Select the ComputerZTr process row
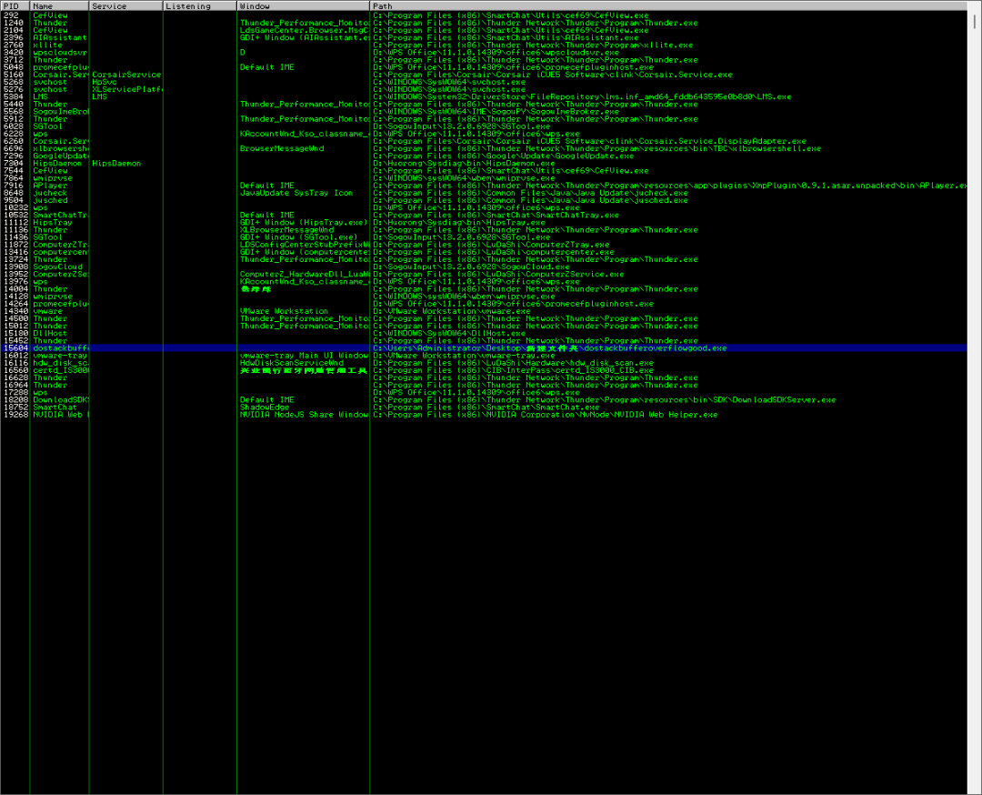The width and height of the screenshot is (982, 795). point(484,245)
